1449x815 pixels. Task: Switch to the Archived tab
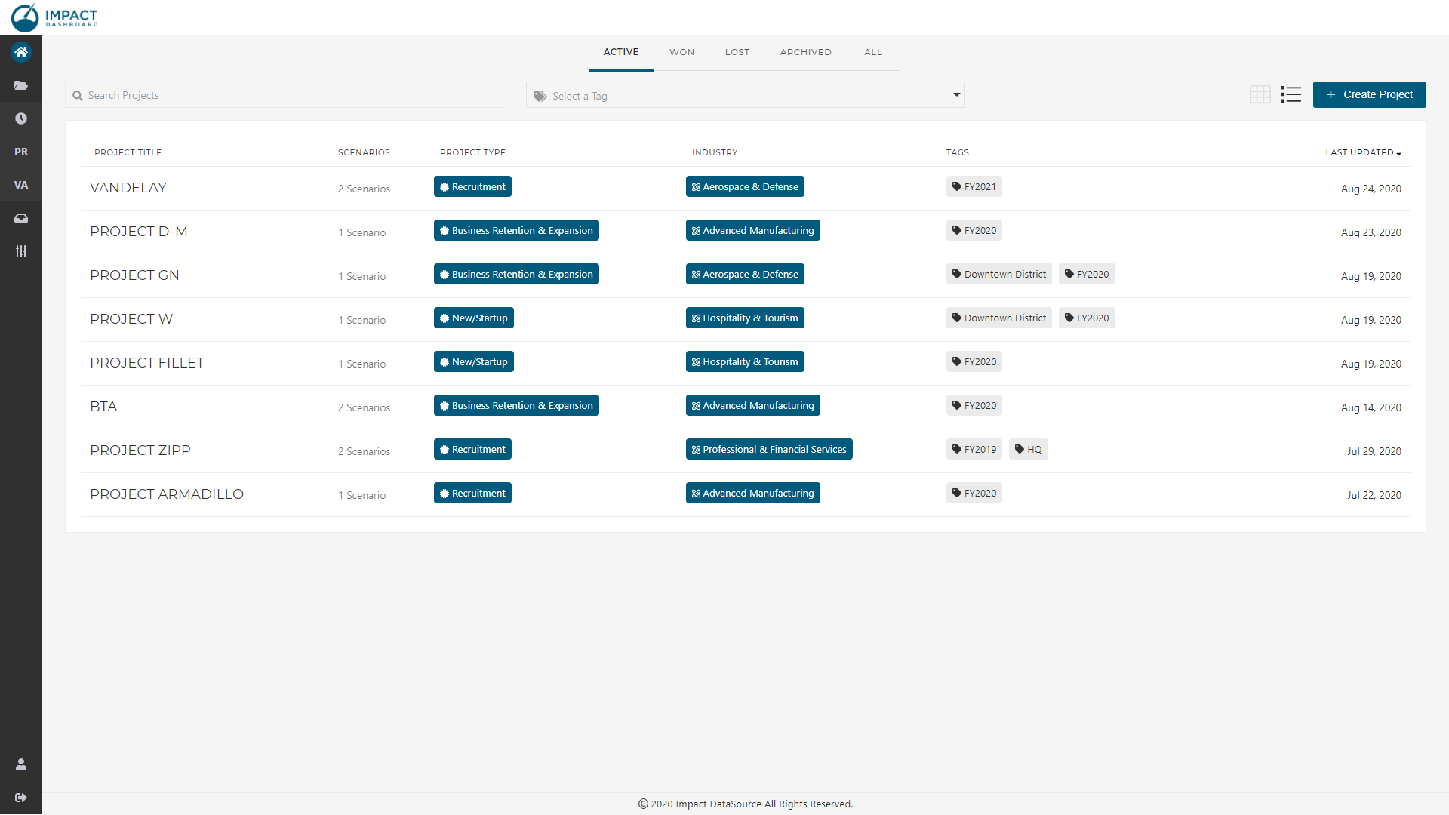[x=806, y=52]
